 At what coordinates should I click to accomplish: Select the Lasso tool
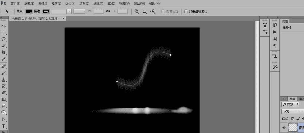pyautogui.click(x=3, y=39)
